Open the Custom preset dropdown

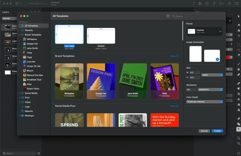(x=205, y=31)
